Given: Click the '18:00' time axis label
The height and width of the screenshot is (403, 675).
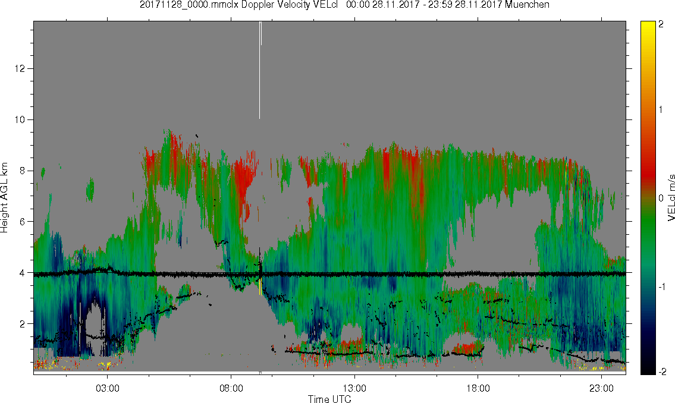Looking at the screenshot, I should tap(478, 388).
